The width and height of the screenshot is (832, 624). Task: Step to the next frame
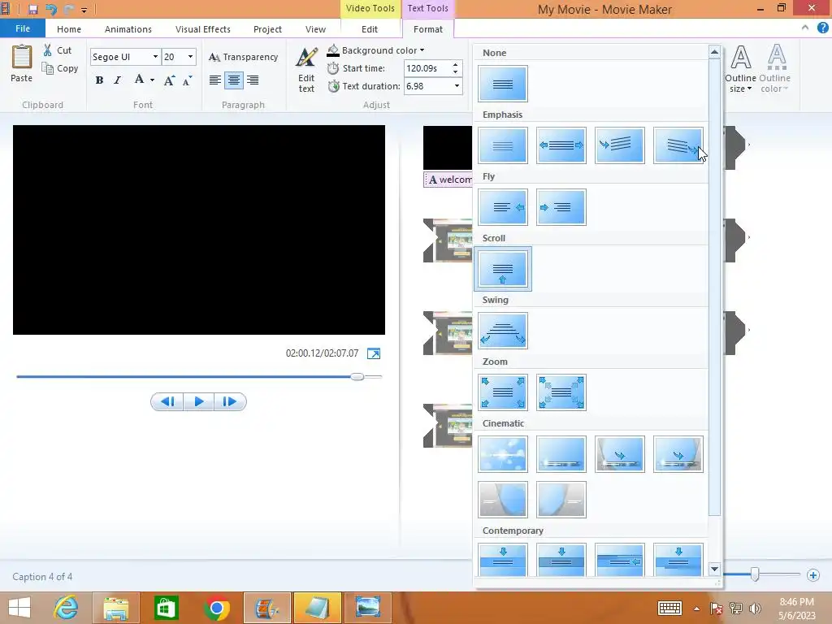[230, 401]
